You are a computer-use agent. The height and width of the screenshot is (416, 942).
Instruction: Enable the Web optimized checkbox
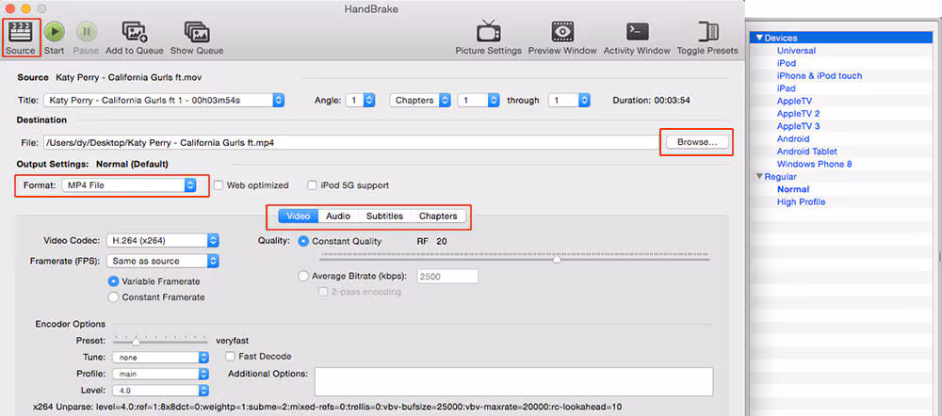coord(219,185)
